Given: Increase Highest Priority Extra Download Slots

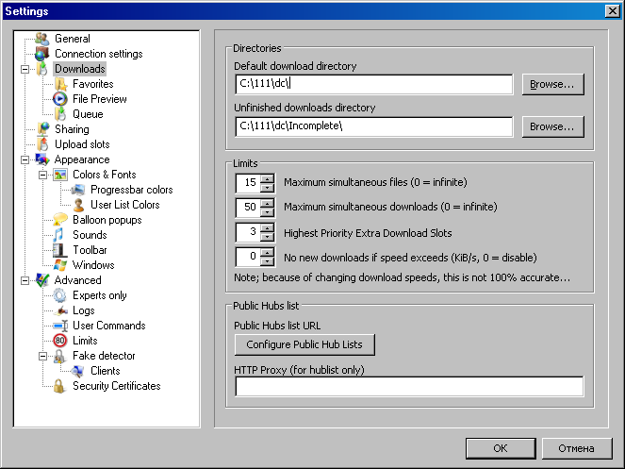Looking at the screenshot, I should pyautogui.click(x=268, y=228).
